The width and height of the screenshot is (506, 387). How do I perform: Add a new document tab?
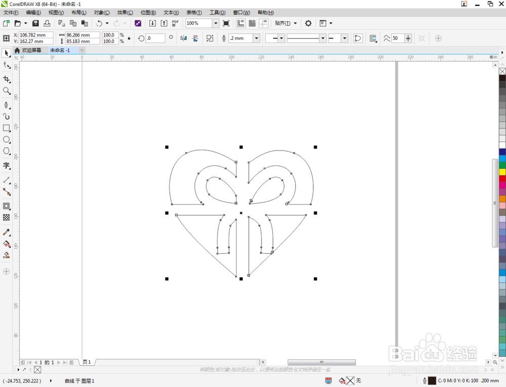[x=82, y=50]
